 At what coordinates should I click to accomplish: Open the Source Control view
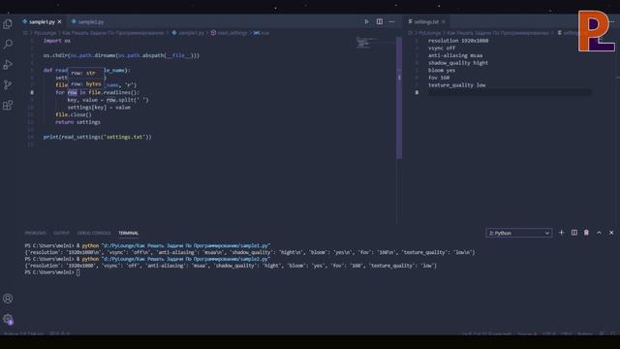(x=8, y=84)
